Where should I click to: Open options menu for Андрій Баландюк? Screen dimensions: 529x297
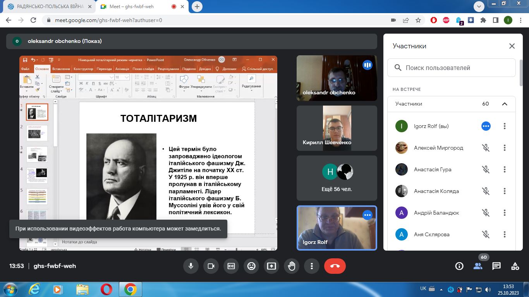(x=505, y=213)
